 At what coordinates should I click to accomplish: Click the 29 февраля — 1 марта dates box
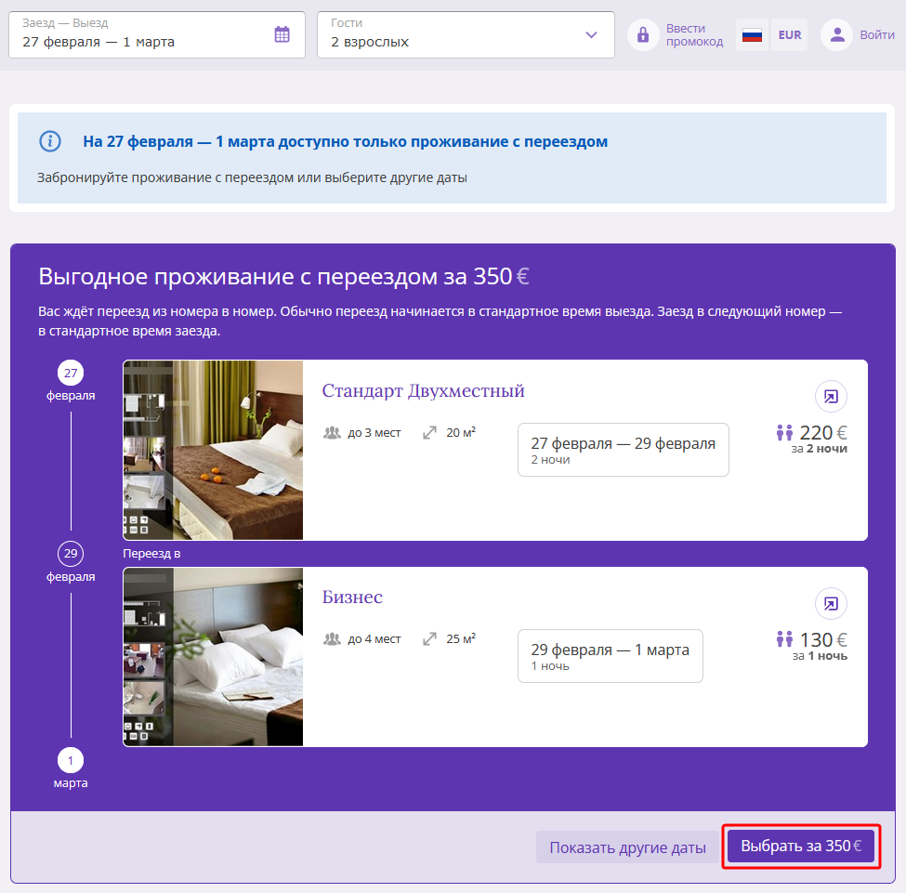coord(611,656)
